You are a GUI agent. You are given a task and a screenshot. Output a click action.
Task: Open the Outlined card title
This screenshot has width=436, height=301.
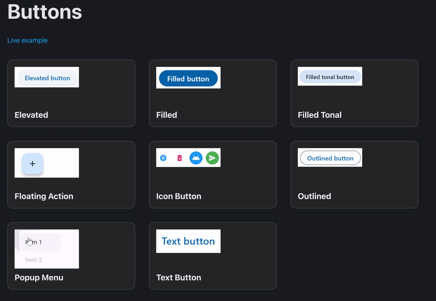(314, 196)
